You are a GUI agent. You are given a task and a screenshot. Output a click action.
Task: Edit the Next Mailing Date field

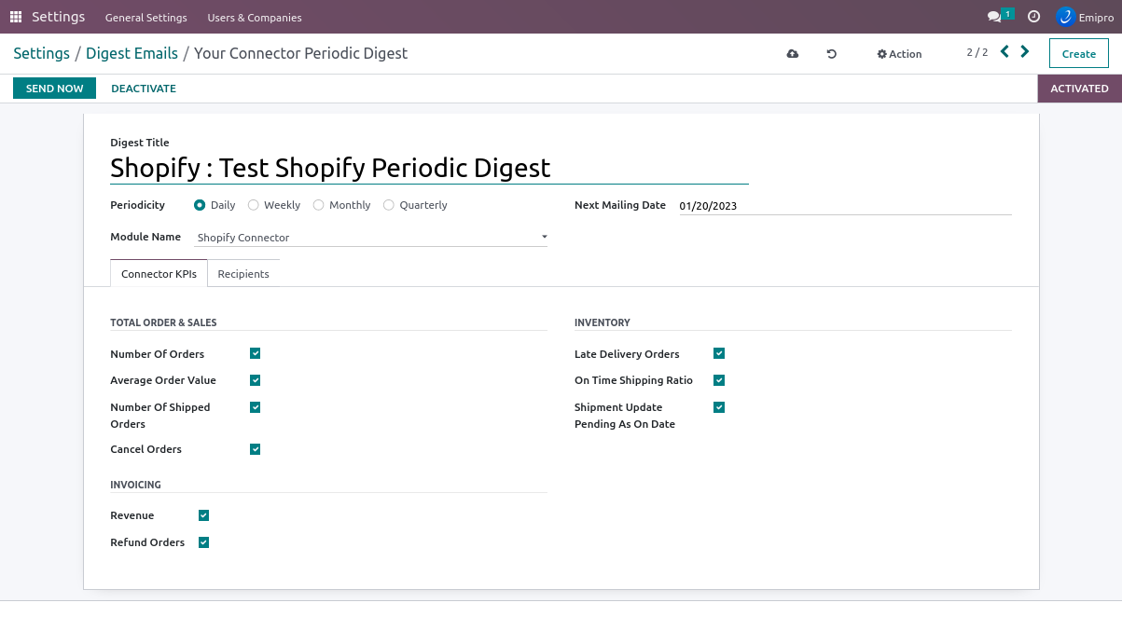[x=845, y=206]
